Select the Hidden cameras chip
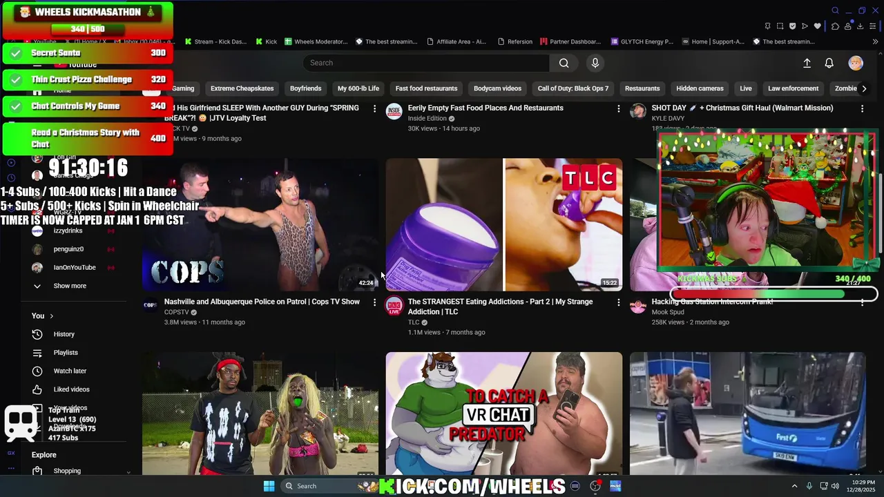 (x=700, y=88)
